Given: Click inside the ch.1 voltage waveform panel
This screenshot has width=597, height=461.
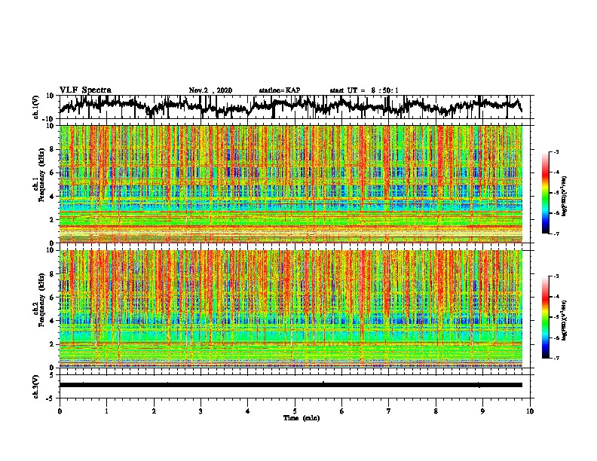Looking at the screenshot, I should (294, 107).
